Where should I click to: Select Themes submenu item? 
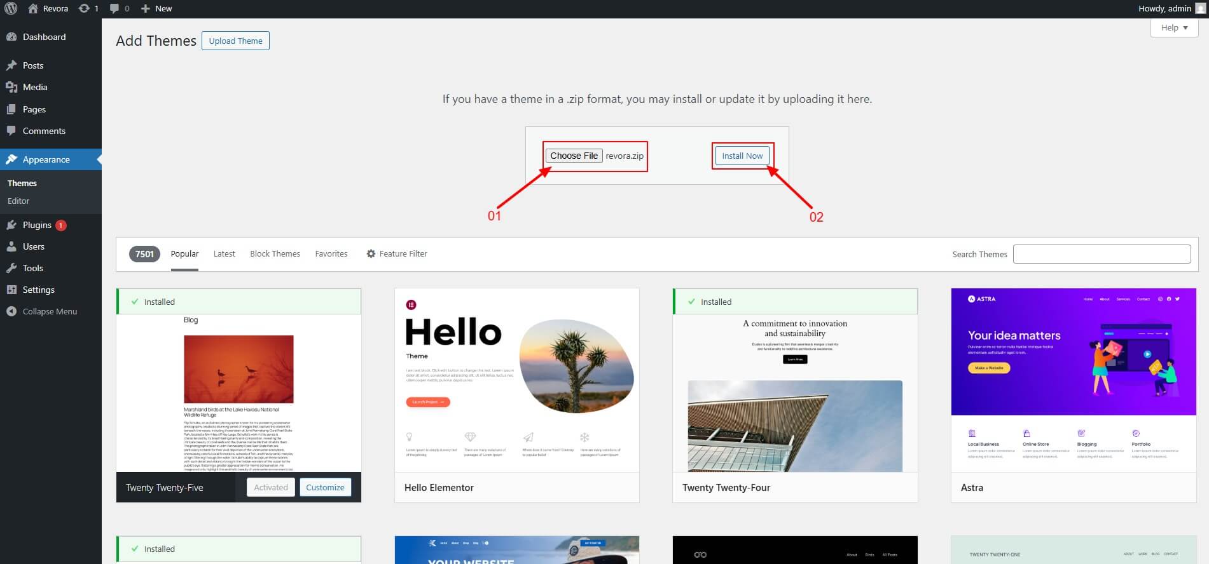click(x=22, y=183)
